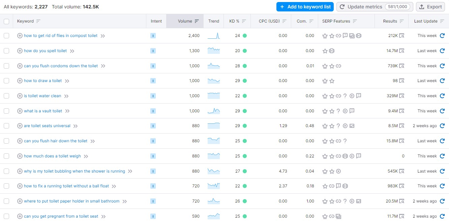Viewport: 449px width, 222px height.
Task: Click the Add to keyword list button
Action: [305, 6]
